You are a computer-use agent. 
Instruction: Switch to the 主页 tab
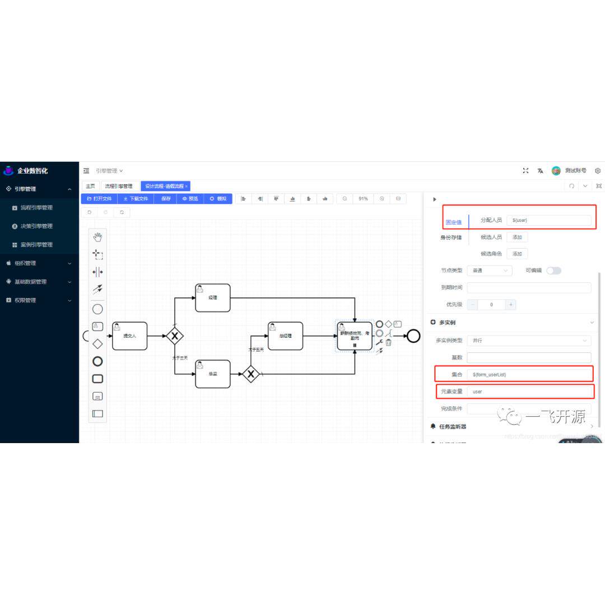90,186
